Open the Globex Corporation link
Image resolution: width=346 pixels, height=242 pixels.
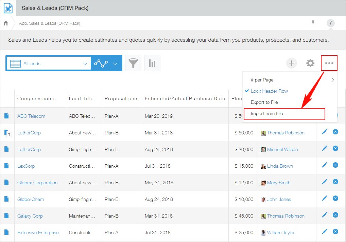tap(37, 183)
